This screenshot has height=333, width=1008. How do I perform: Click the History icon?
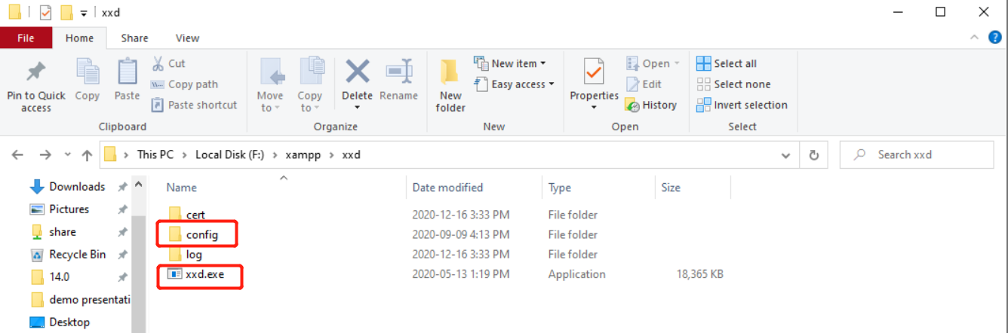click(x=632, y=105)
